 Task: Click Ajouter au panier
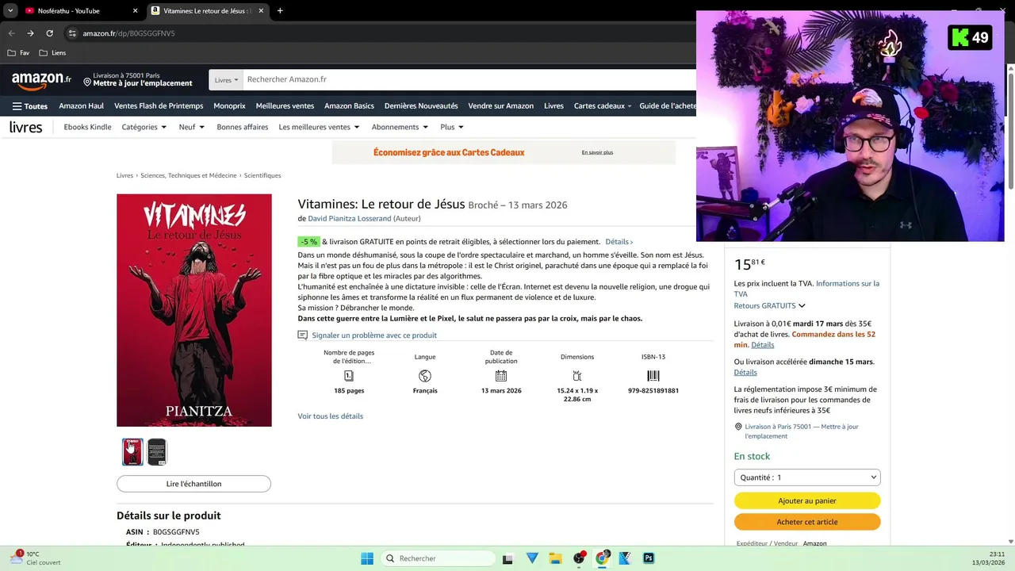(x=807, y=501)
